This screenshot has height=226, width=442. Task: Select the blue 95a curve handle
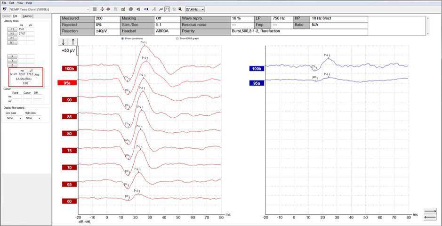click(257, 83)
